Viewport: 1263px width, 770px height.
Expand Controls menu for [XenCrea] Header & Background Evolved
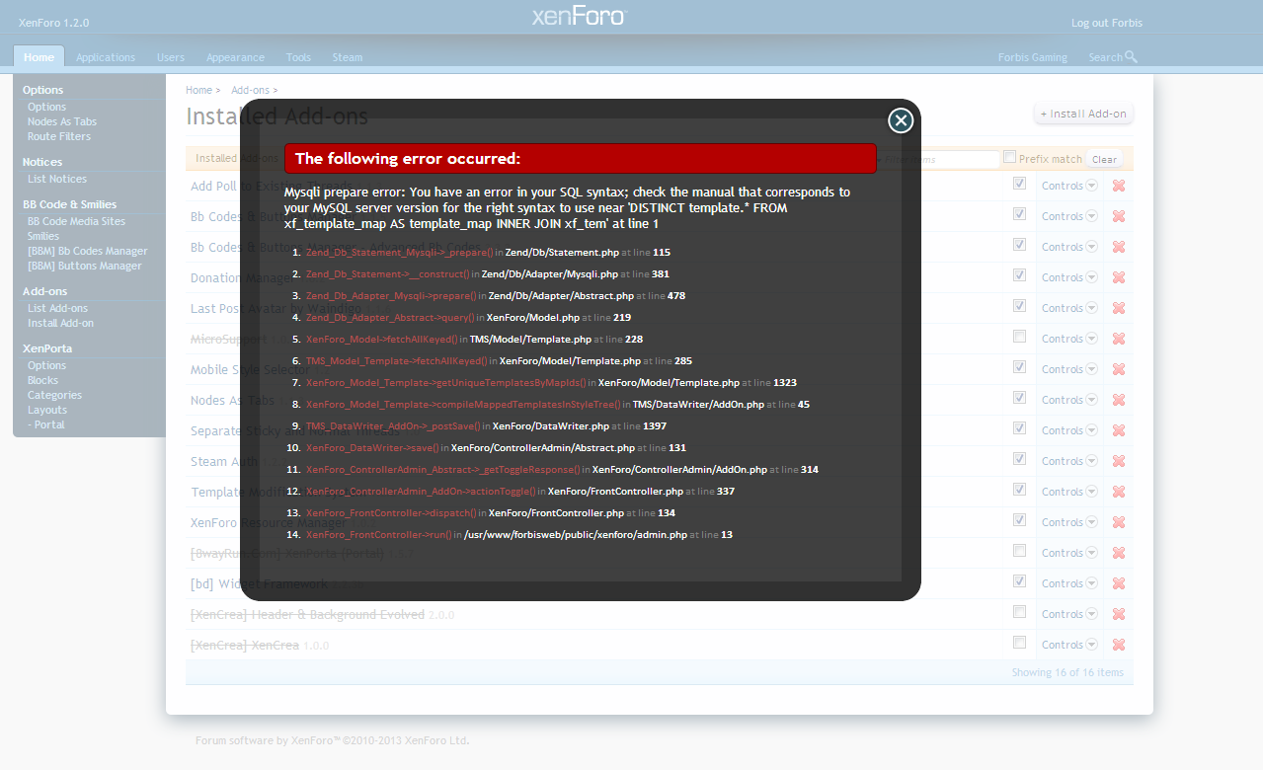tap(1068, 614)
